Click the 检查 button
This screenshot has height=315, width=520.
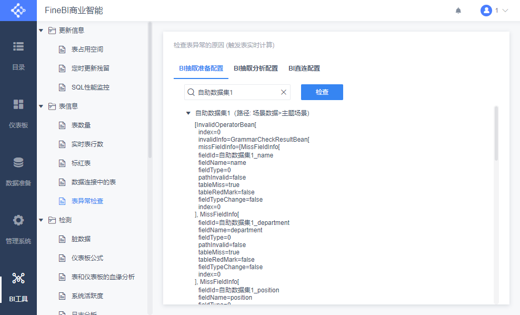[x=322, y=92]
